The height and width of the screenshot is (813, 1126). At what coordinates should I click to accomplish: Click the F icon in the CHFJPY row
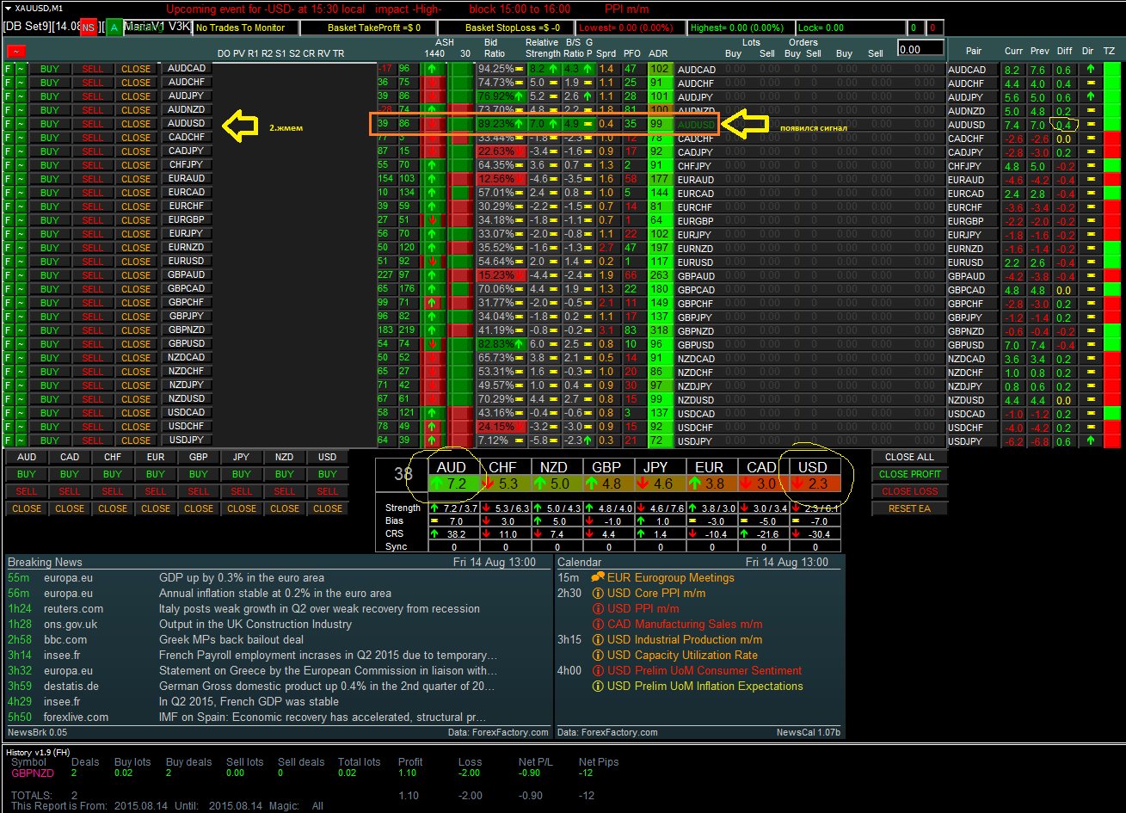tap(9, 165)
